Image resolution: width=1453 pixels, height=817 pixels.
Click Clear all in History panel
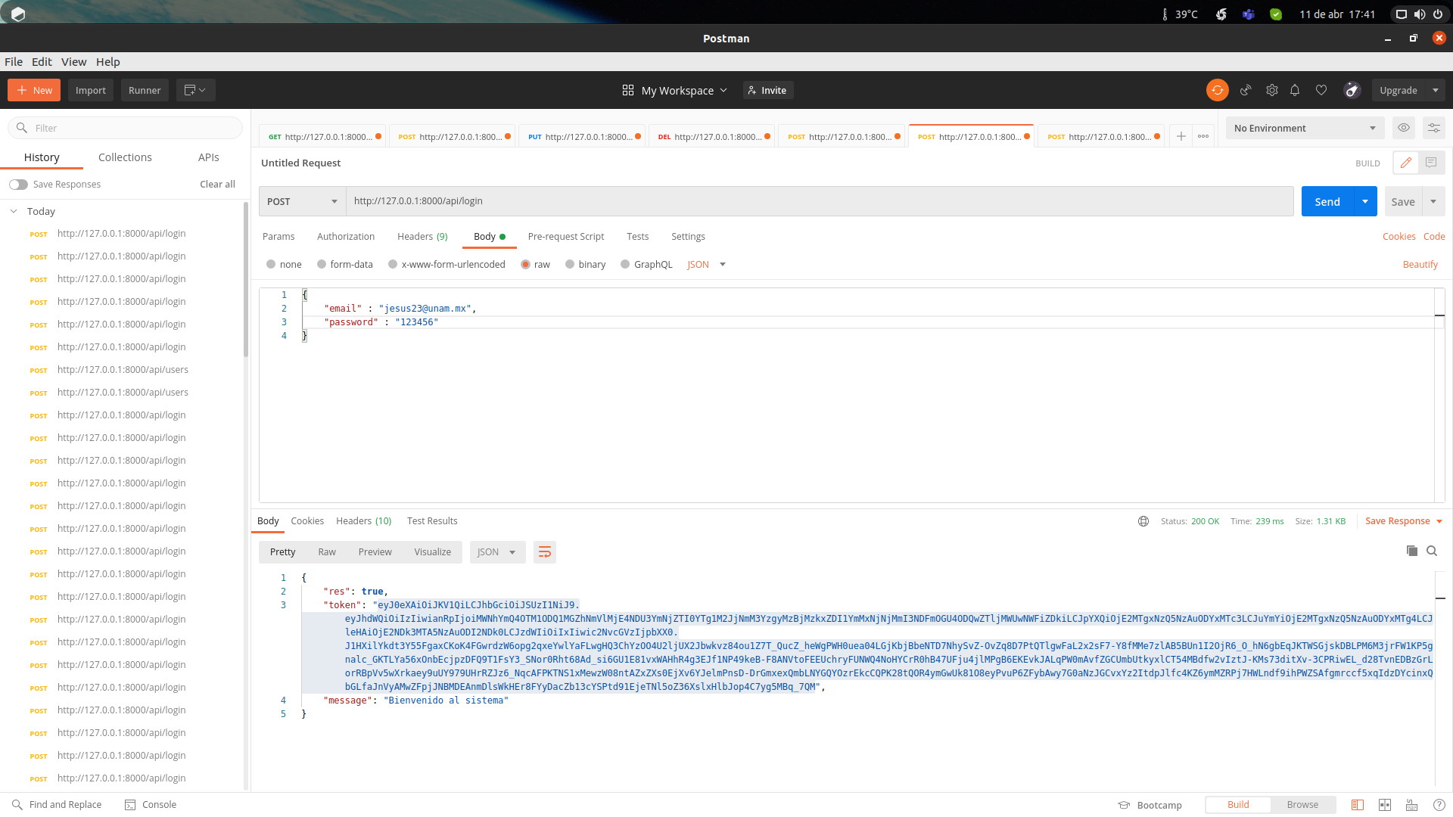point(217,184)
